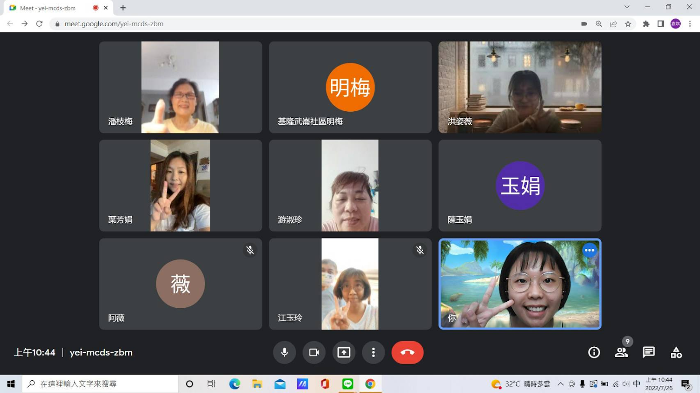Open the activities panel
The image size is (700, 393).
click(x=676, y=352)
